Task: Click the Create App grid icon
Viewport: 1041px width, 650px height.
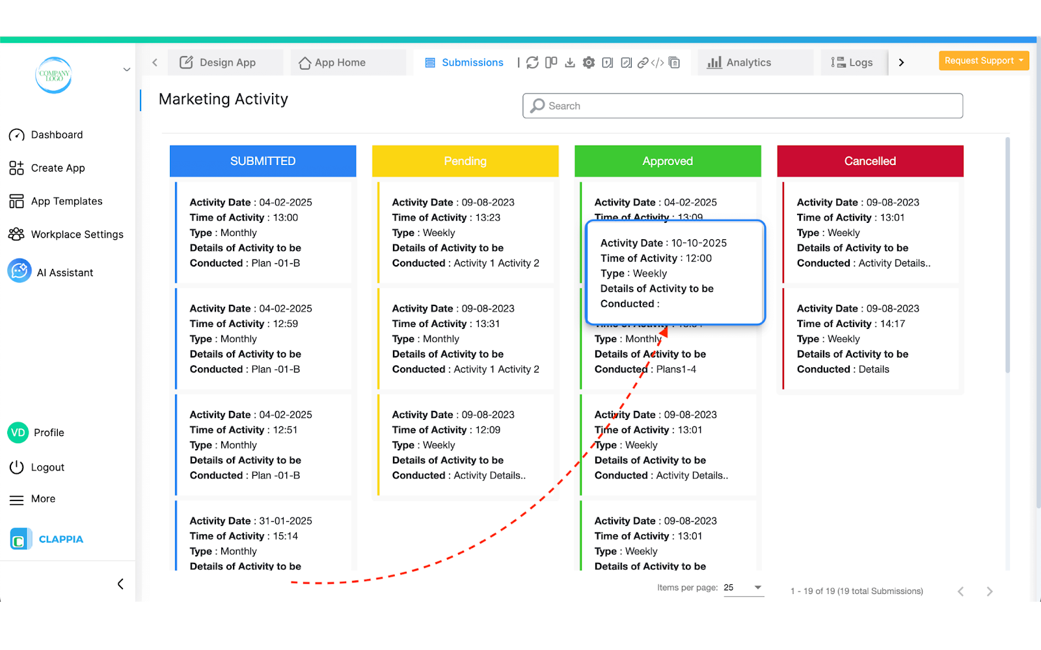Action: point(16,168)
